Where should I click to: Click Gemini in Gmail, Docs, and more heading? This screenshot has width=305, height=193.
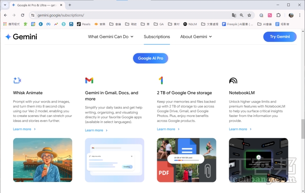click(x=112, y=96)
